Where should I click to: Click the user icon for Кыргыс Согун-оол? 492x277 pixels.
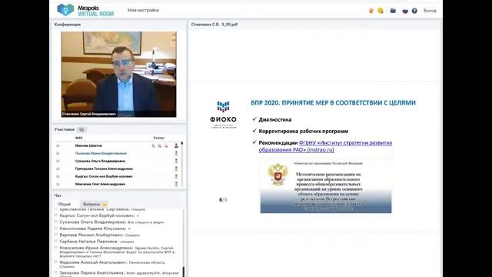point(176,176)
